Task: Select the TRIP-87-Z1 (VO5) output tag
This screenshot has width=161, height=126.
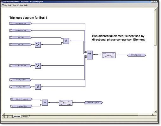Action: (137, 55)
